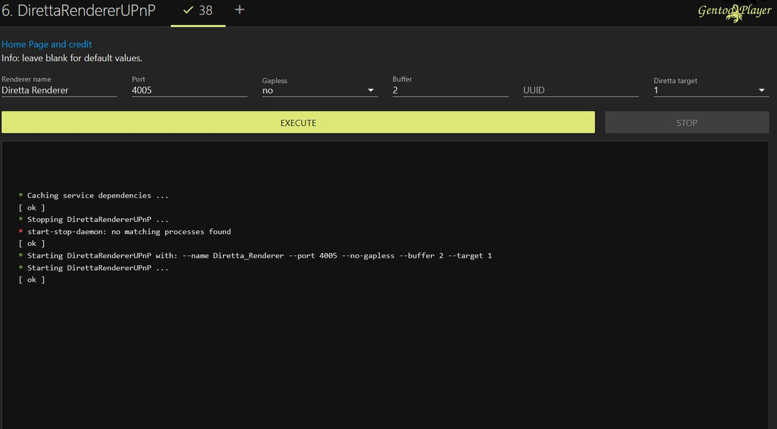Click the log line containing '--name Diretta_Renderer'
The height and width of the screenshot is (429, 777).
tap(255, 256)
